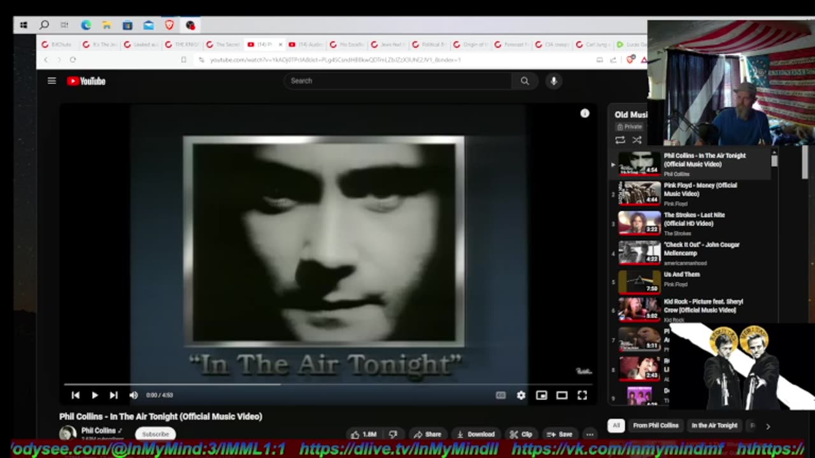Reload the browser page
815x458 pixels.
[73, 60]
